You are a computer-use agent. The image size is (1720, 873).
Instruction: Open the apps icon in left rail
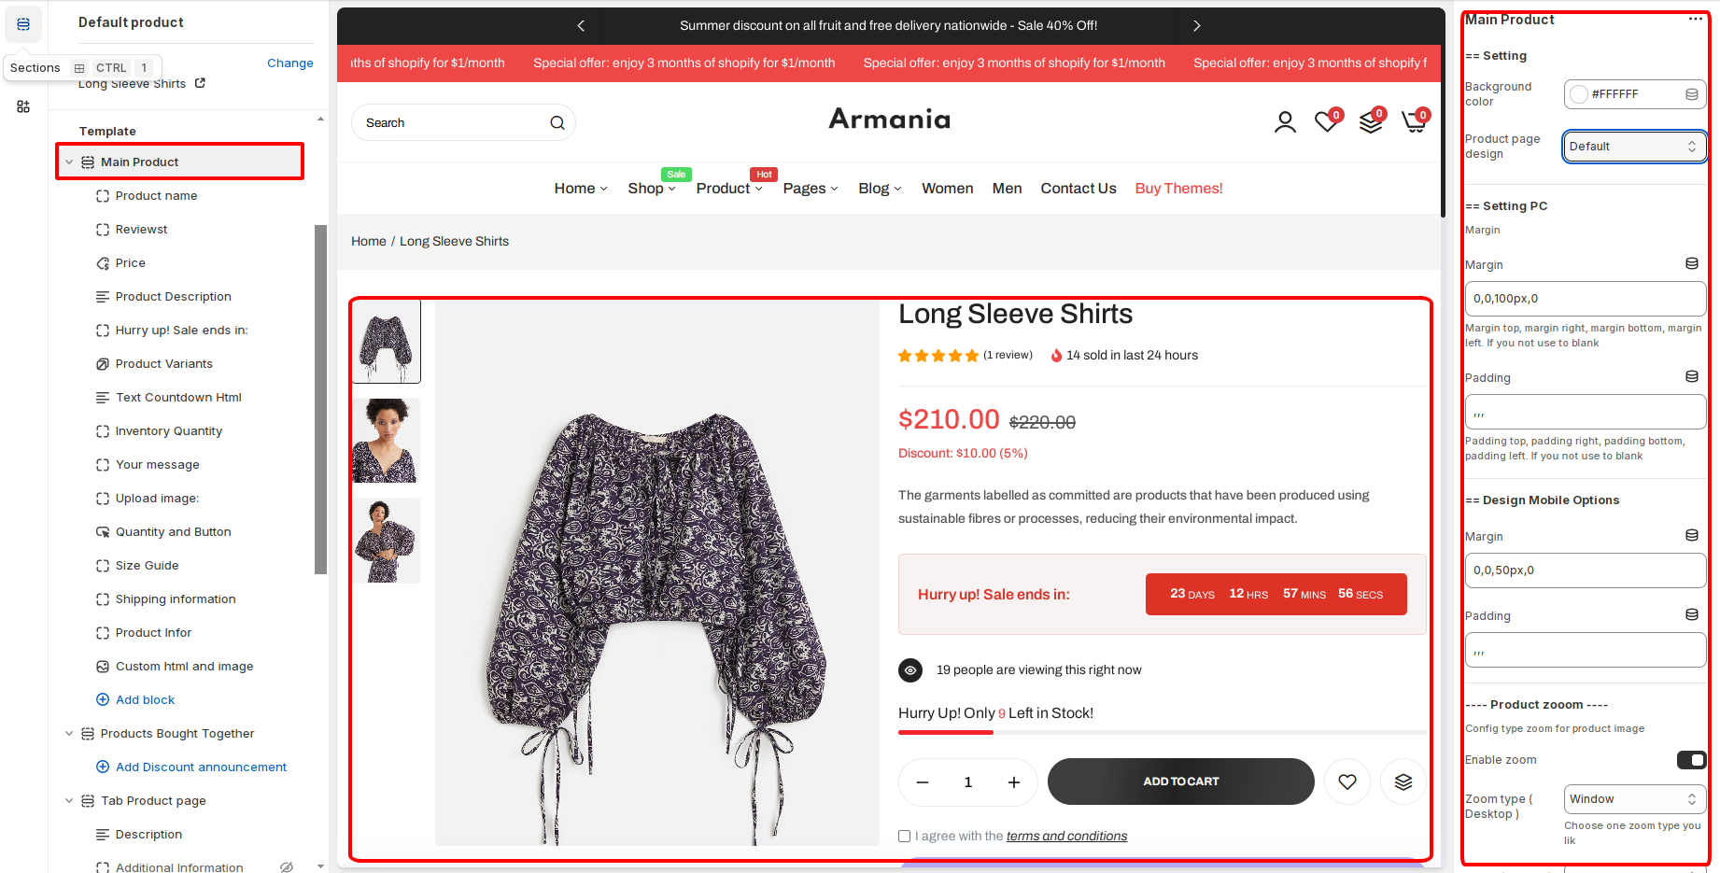[x=23, y=106]
